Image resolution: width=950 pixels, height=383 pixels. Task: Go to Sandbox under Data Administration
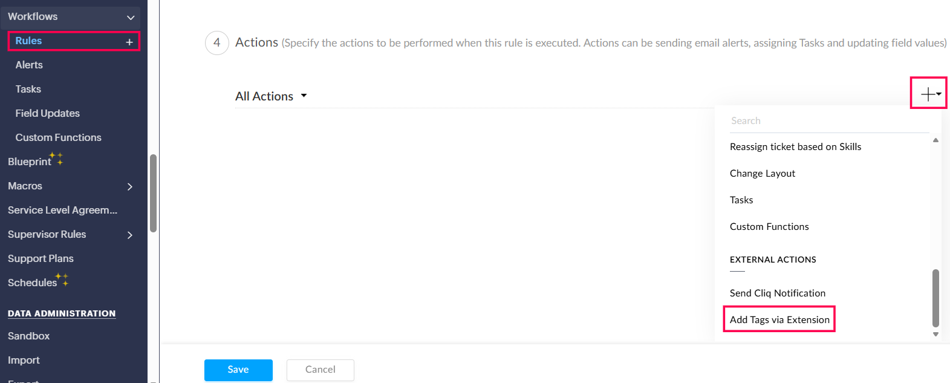click(x=29, y=336)
